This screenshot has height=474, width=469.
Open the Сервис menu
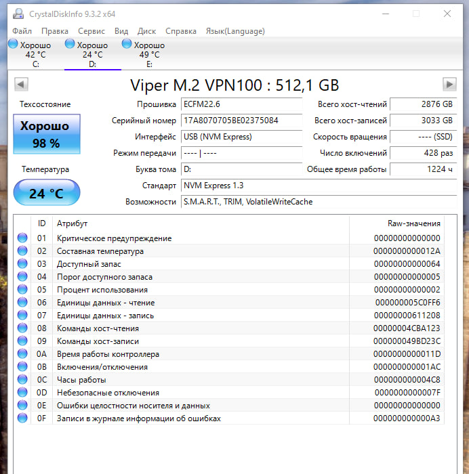pos(91,31)
